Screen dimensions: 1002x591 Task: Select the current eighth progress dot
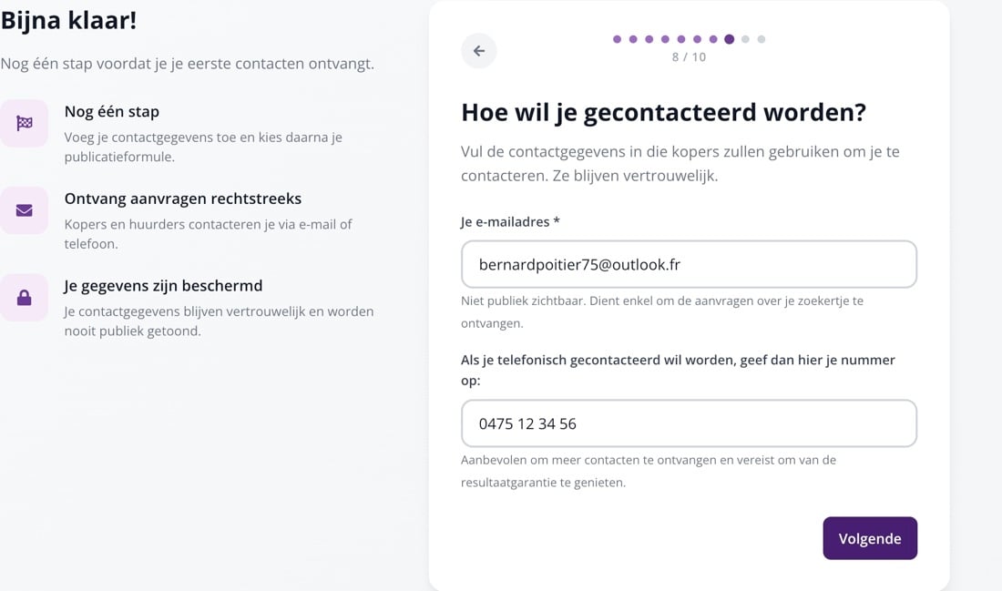pos(729,39)
